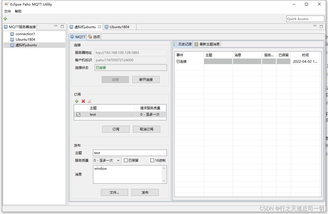Screen dimensions: 328x214
Task: Open the 服务质量 QoS dropdown
Action: tap(107, 160)
